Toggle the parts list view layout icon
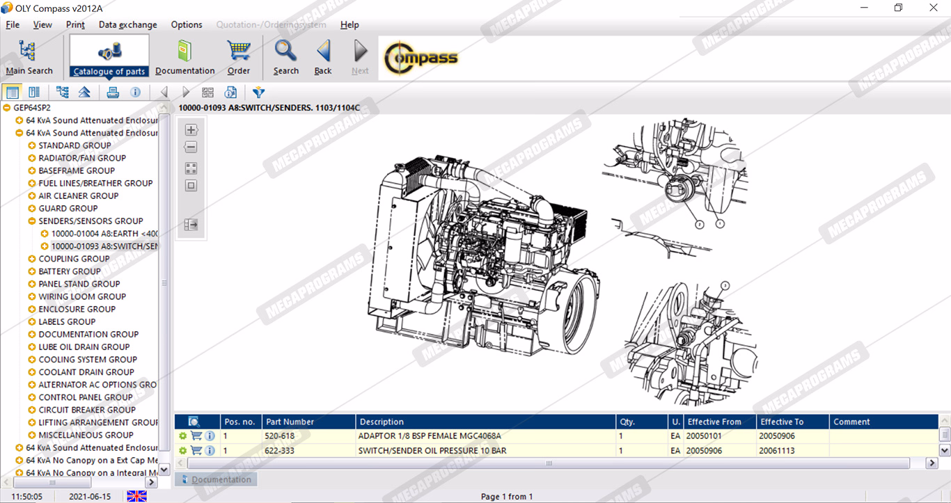 tap(12, 93)
